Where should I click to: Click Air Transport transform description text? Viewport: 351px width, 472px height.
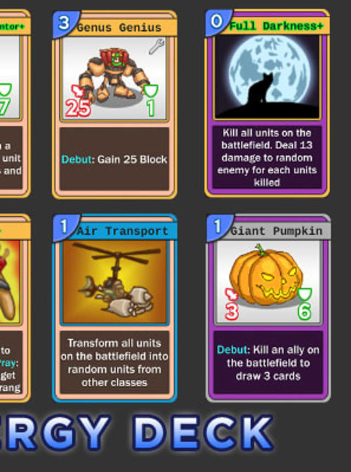pos(114,363)
